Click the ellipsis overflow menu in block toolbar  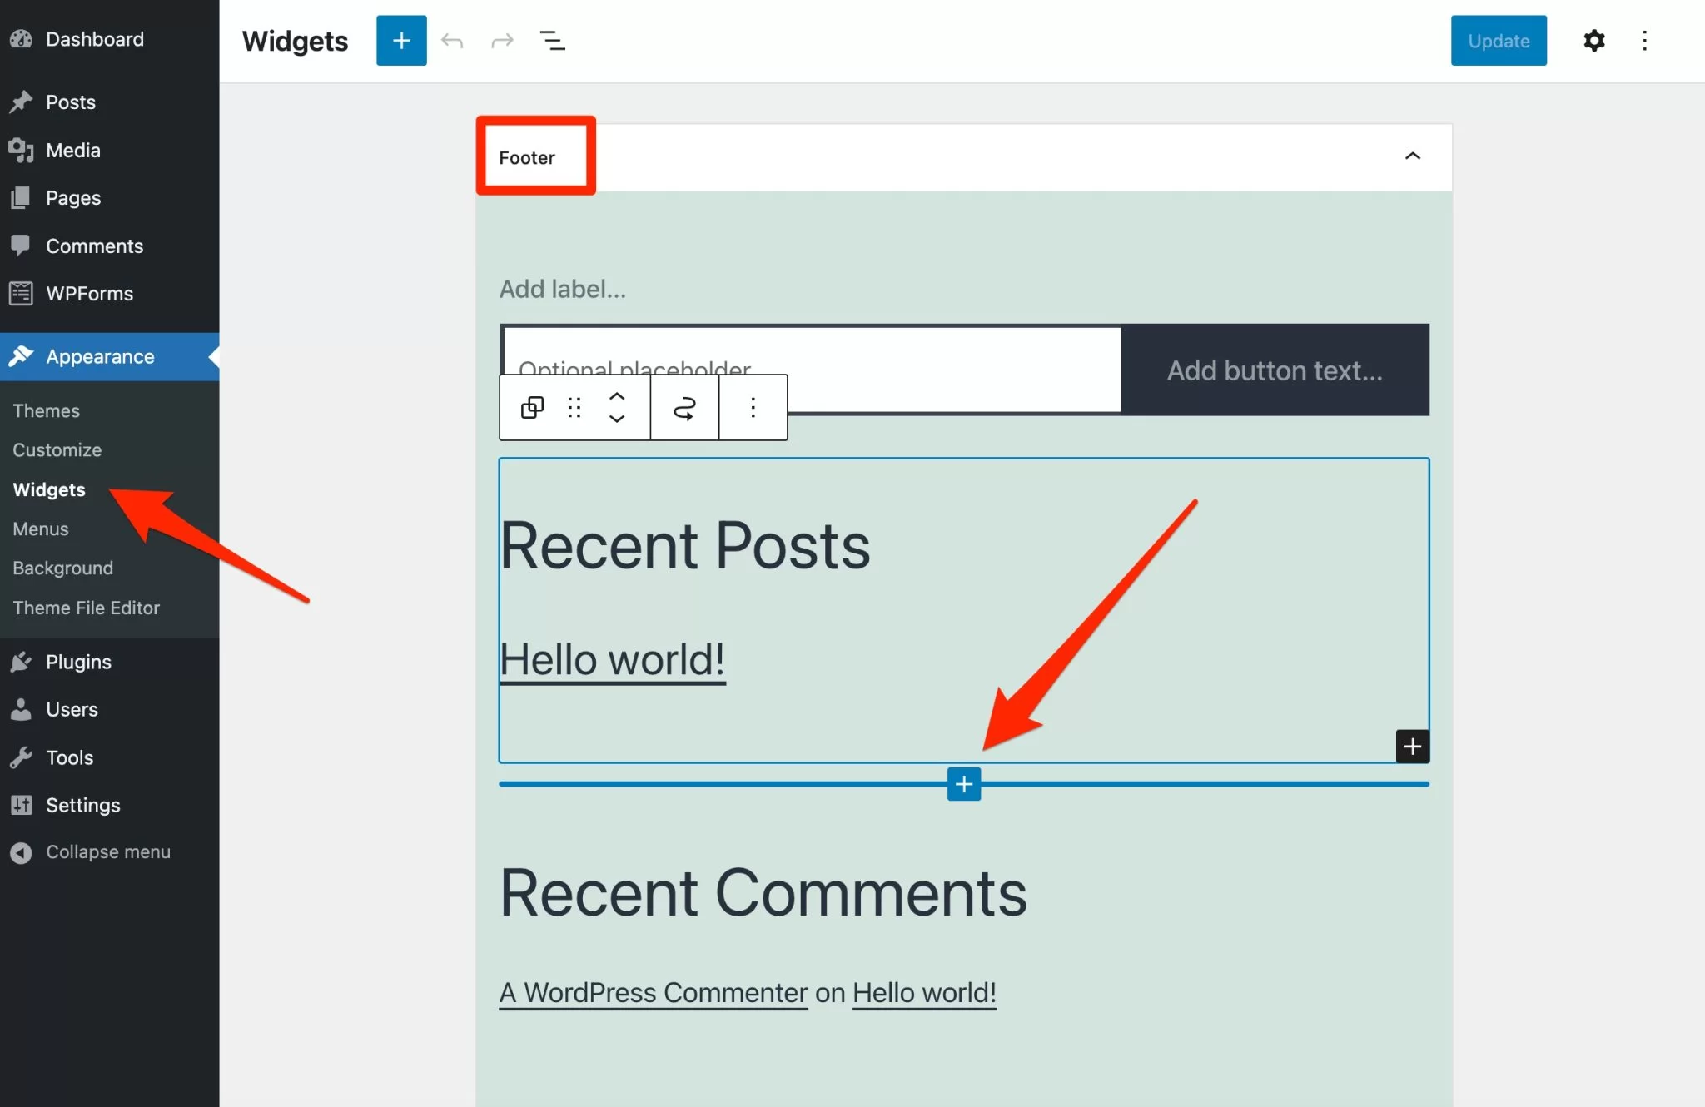click(753, 408)
